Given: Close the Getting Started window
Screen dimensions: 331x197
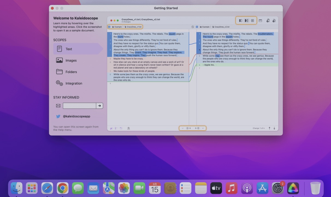Looking at the screenshot, I should 52,8.
